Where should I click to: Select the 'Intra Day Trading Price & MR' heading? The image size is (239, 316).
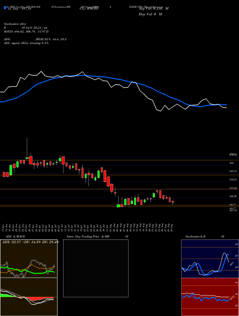(x=88, y=237)
